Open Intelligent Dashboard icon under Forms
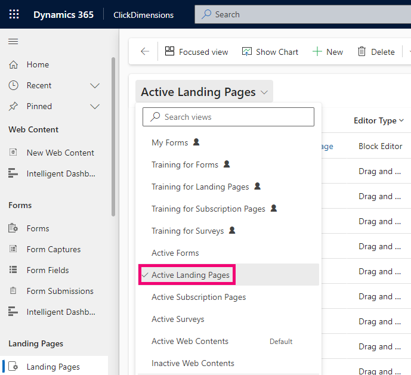Screen dimensions: 411x375 [x=13, y=311]
